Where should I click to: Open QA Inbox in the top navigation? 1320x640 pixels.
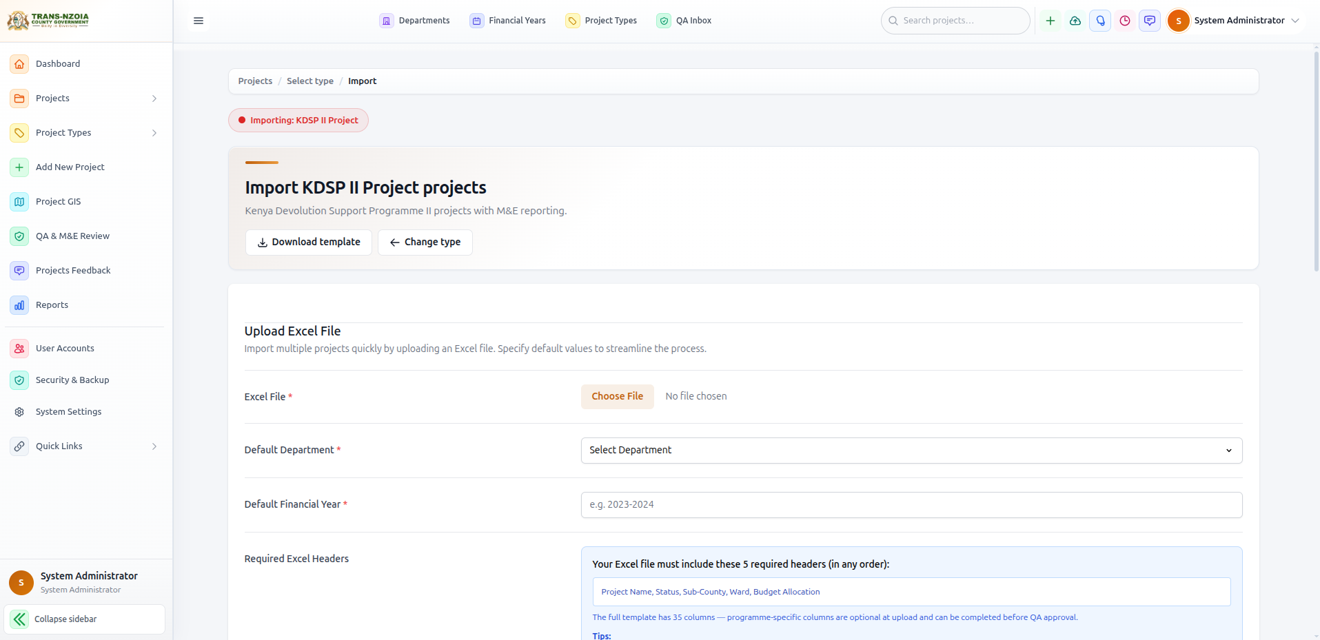click(684, 21)
